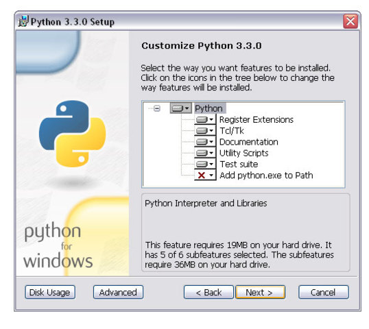Screen dimensions: 369x329
Task: Click the installer icon in title bar
Action: pos(23,21)
